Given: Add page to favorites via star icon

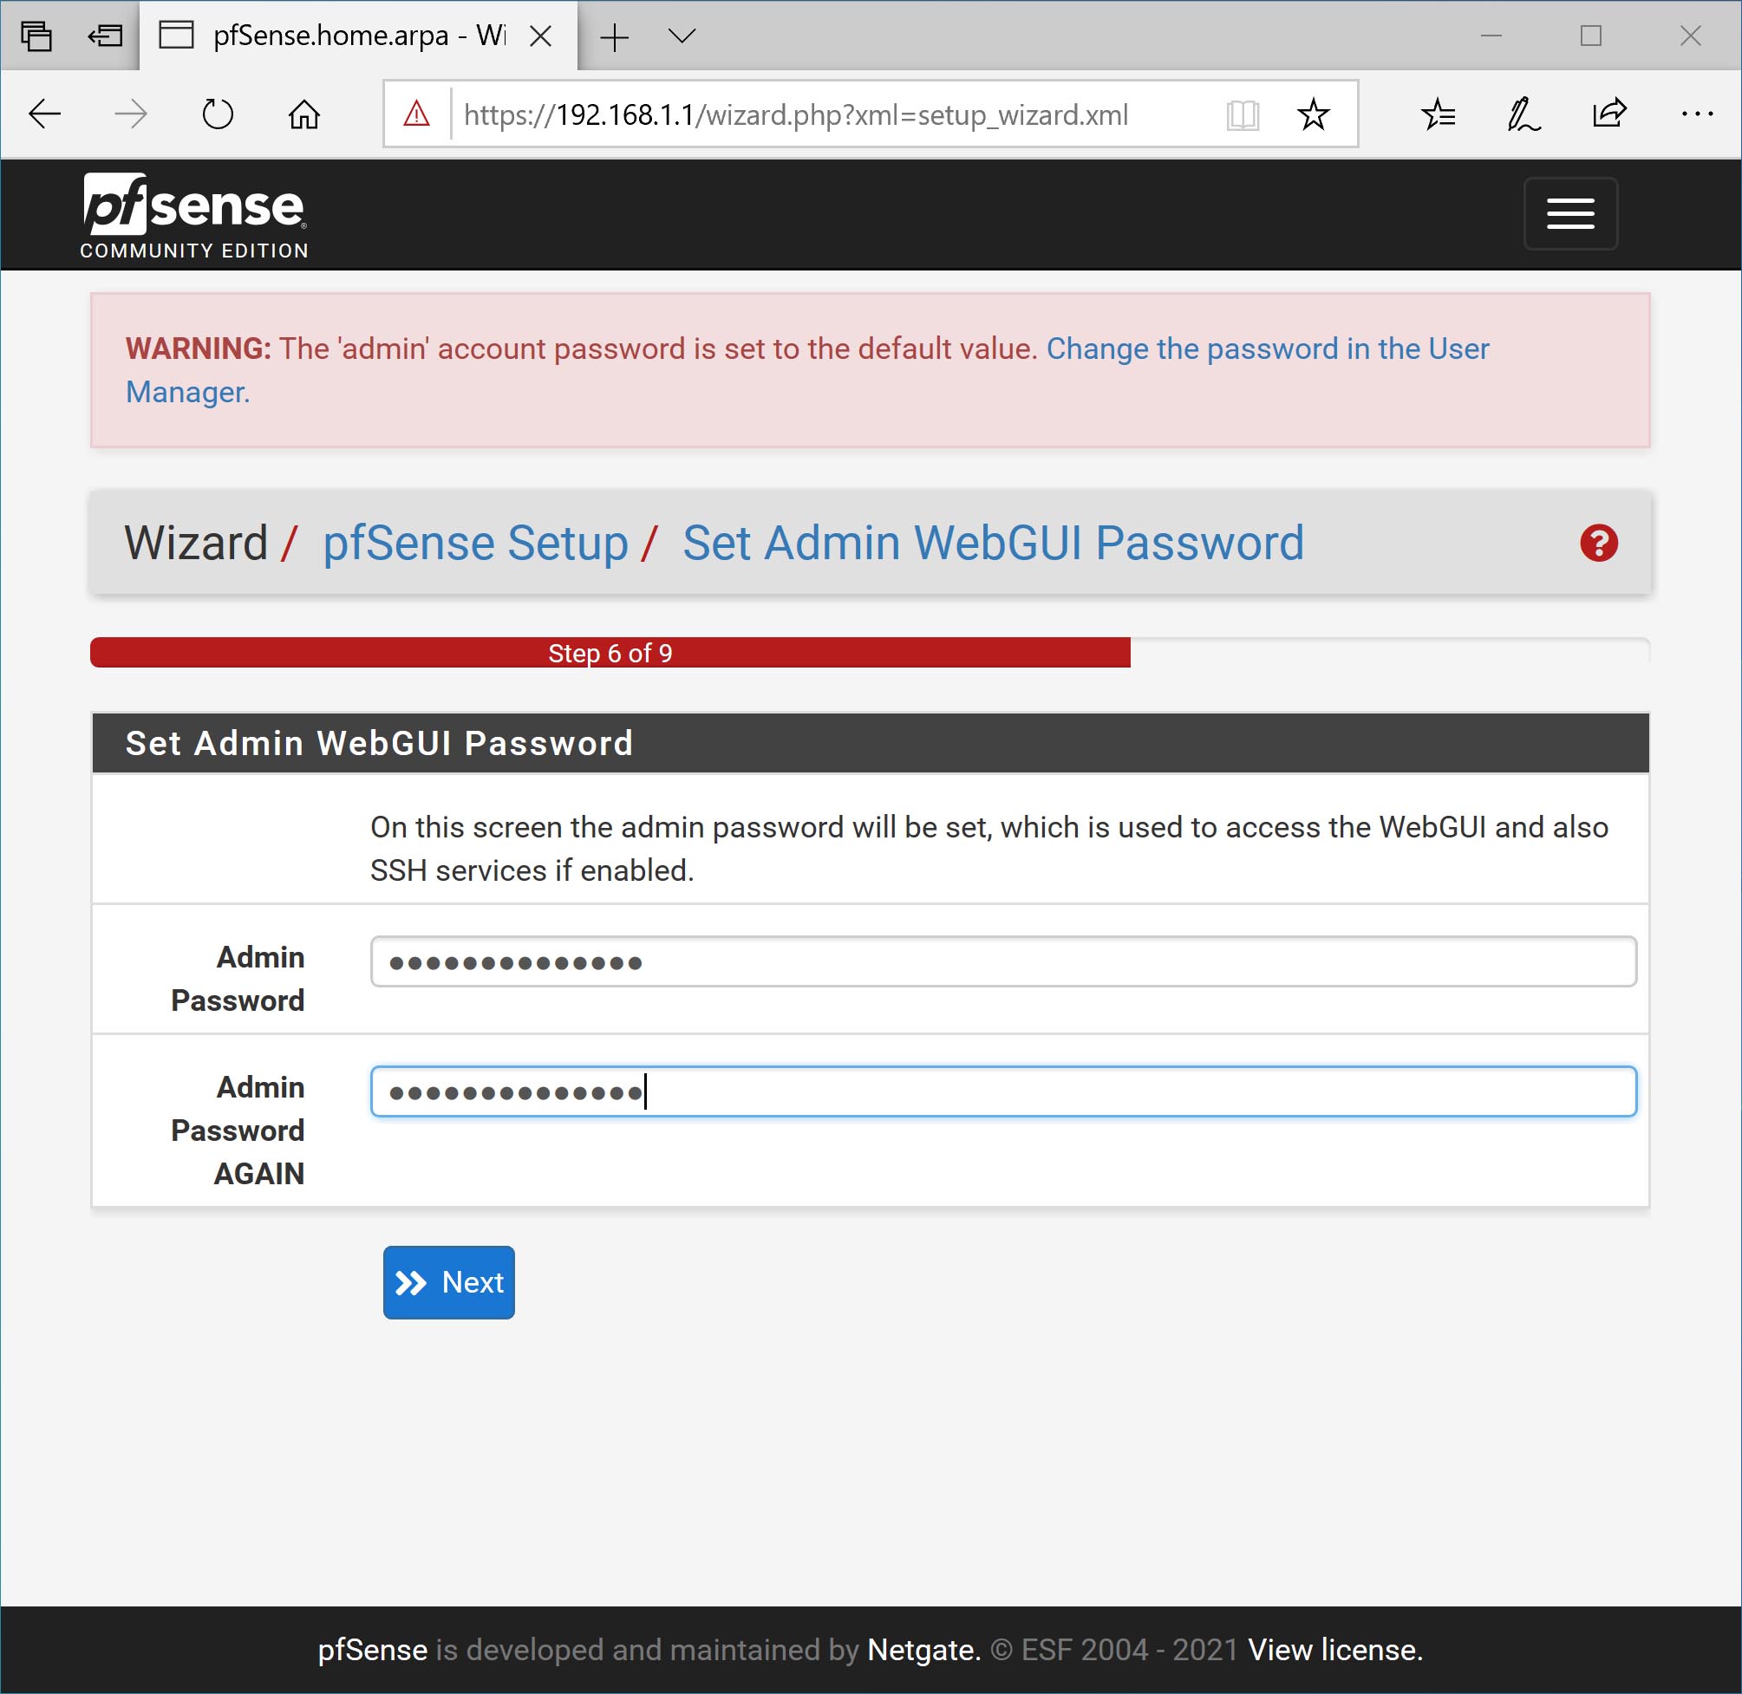Looking at the screenshot, I should click(x=1312, y=114).
